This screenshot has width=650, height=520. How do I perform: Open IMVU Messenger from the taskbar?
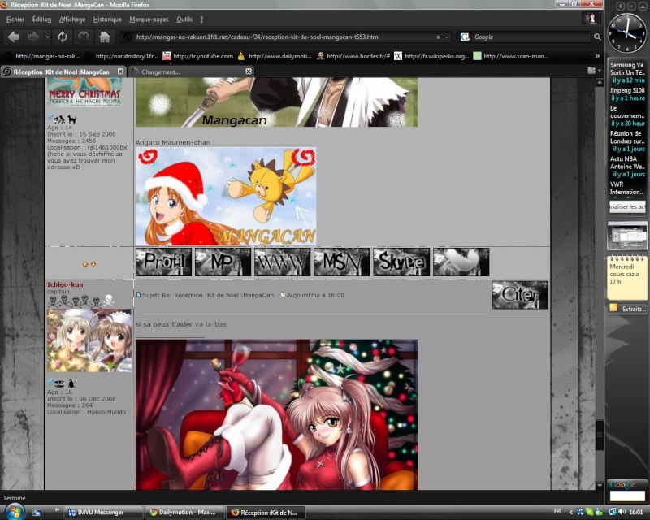tap(102, 513)
